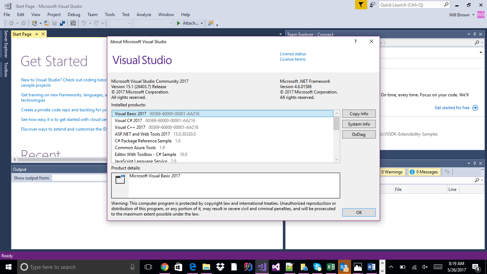Toggle the 0 Messages filter button
This screenshot has width=487, height=274.
[424, 172]
